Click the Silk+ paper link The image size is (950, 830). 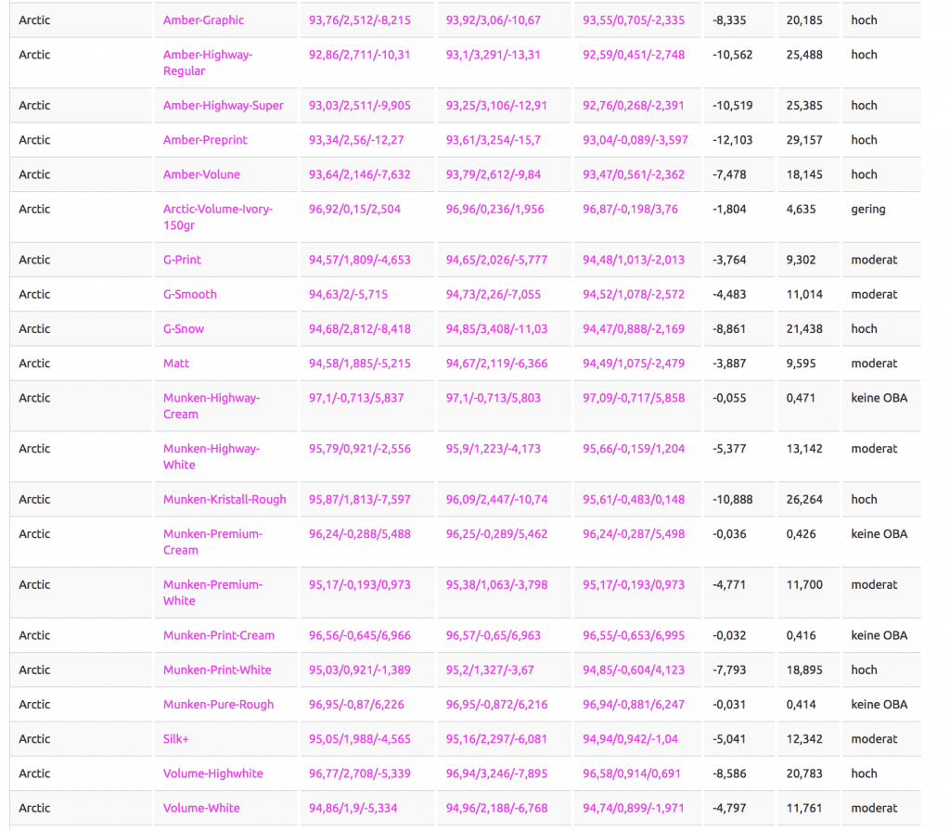point(175,739)
